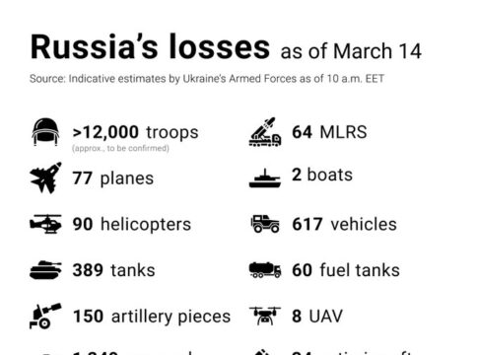Click the jeep vehicles icon
Viewport: 478px width, 355px height.
pyautogui.click(x=265, y=224)
